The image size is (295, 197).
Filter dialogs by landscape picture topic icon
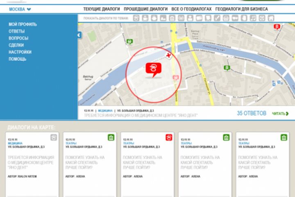(x=163, y=18)
